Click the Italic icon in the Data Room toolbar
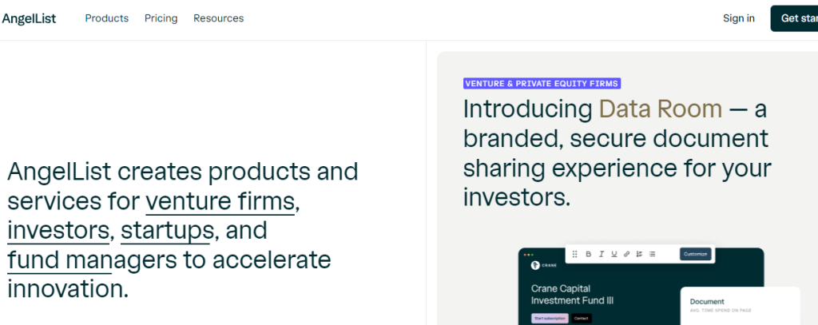 (601, 254)
